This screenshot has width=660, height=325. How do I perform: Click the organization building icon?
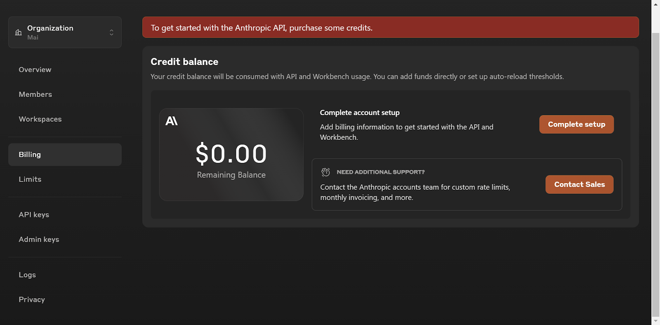tap(19, 33)
